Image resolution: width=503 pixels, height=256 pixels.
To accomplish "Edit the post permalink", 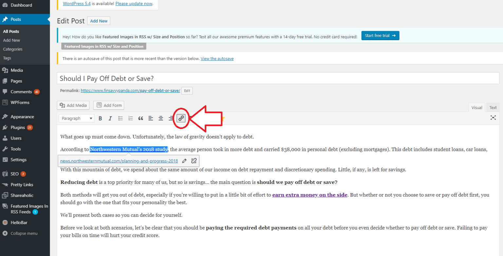I will [x=187, y=90].
